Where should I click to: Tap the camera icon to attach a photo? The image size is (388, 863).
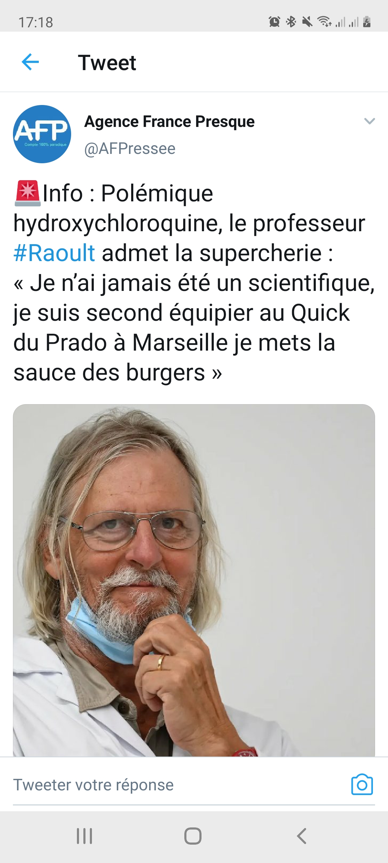click(x=362, y=785)
